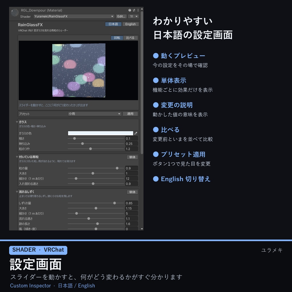Switch language to English

[x=130, y=24]
